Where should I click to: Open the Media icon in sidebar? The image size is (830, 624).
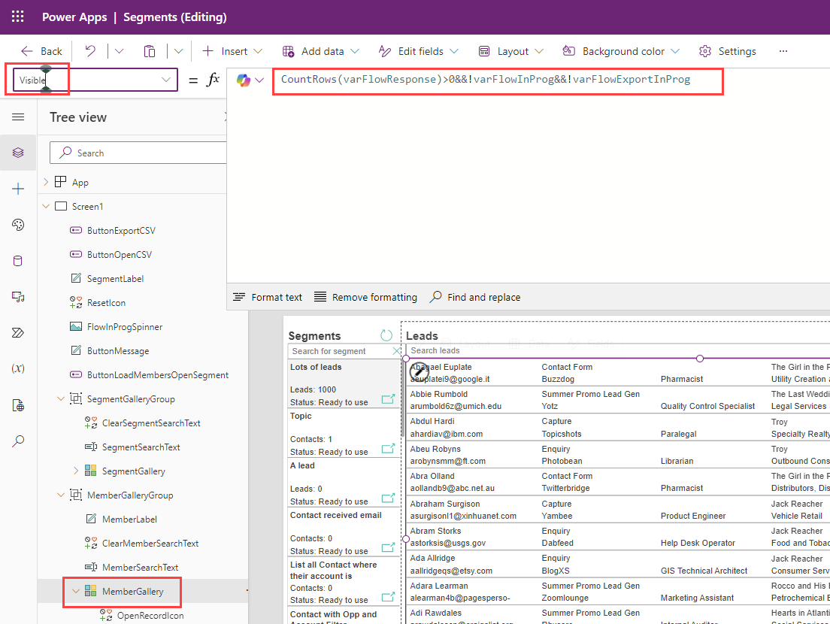[18, 297]
